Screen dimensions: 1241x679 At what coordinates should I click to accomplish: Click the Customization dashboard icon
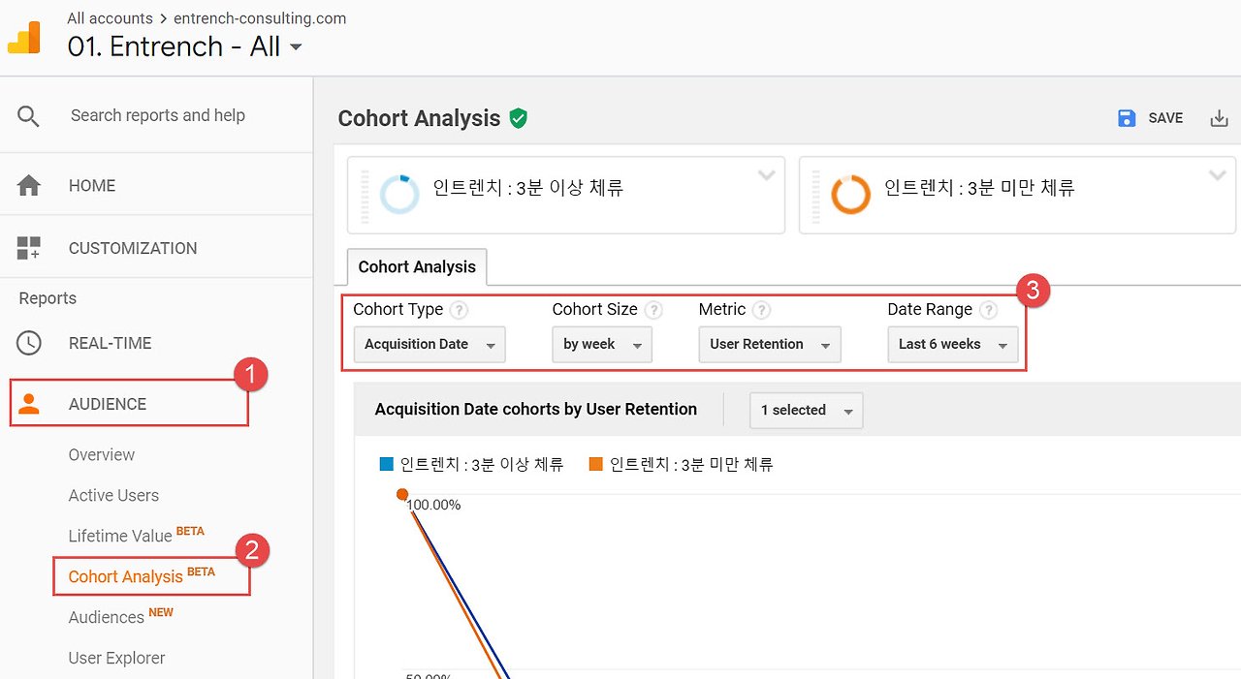point(29,248)
